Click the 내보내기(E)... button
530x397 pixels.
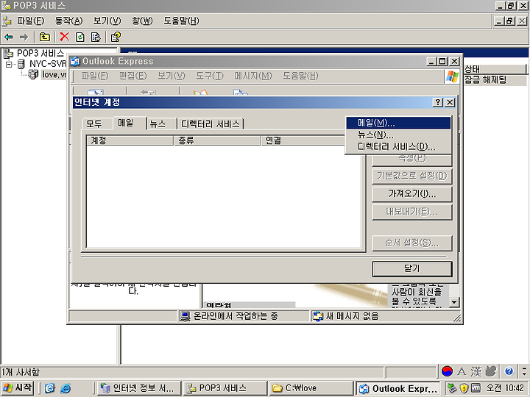(412, 212)
